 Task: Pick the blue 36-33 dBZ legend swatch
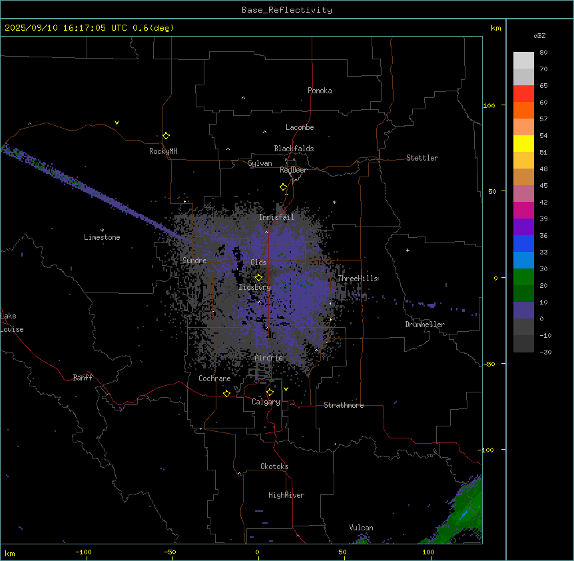pyautogui.click(x=523, y=243)
